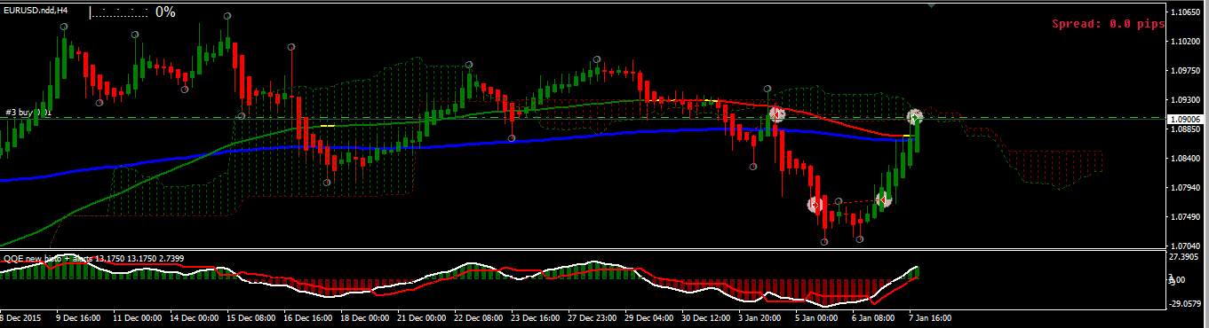Select the trade arrow on the 3 Jan candle

point(776,113)
